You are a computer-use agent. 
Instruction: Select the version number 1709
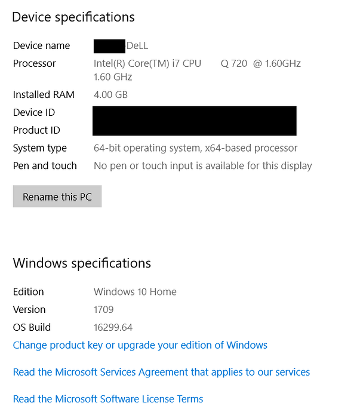[103, 309]
